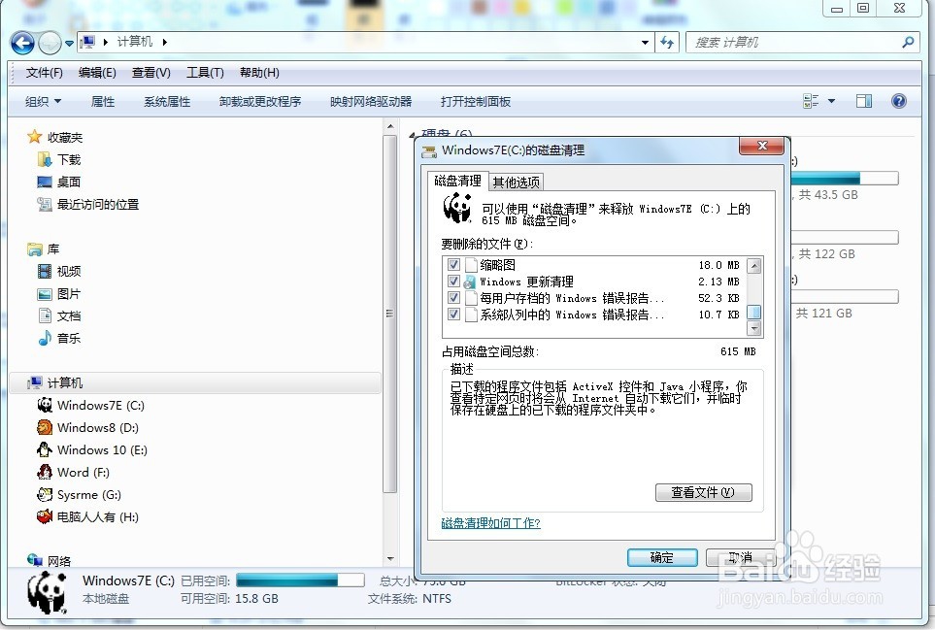Collapse the 硬盘 group arrow

pos(413,136)
